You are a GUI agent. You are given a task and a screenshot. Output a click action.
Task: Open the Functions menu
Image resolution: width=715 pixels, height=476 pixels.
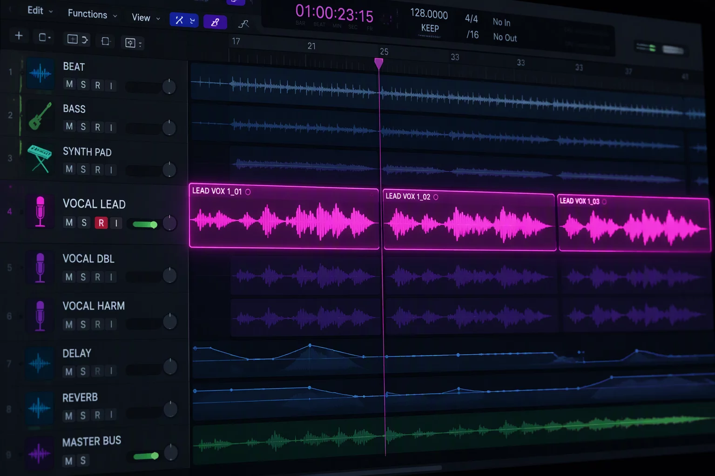(88, 14)
